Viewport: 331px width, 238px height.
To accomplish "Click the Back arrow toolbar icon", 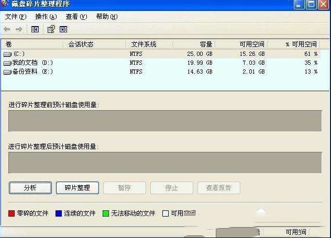I will [x=7, y=29].
